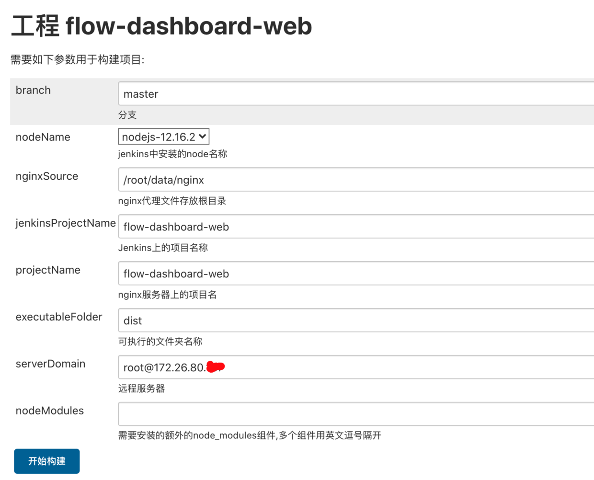Open the nodeName dropdown showing nodejs-12.16.2

(163, 137)
